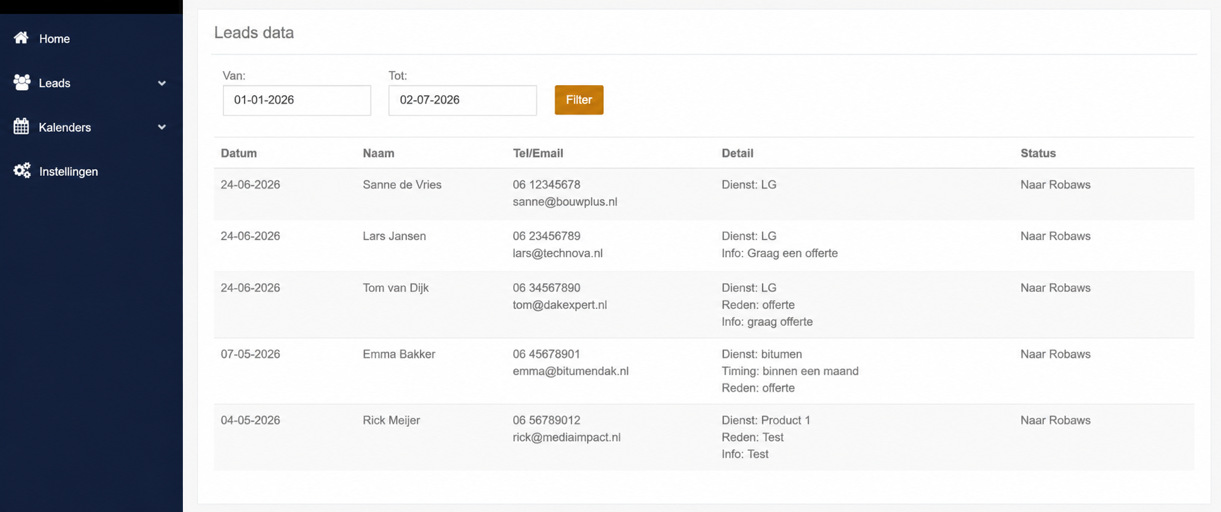Click the Naam column header
Screen dimensions: 1221x512
378,153
